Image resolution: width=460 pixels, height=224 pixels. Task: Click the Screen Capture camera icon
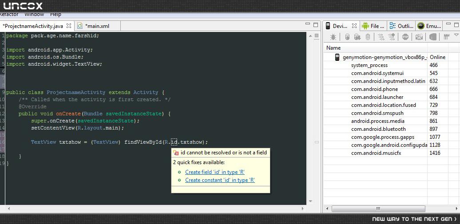point(419,37)
